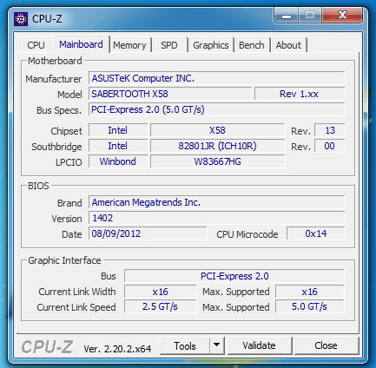Click the LPCIO vendor Winbond field
The height and width of the screenshot is (368, 376).
(x=118, y=161)
